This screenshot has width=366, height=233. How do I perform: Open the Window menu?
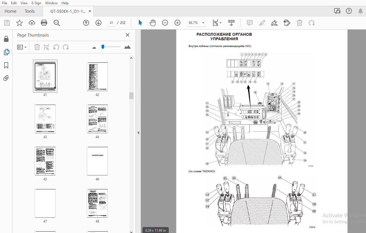pos(51,3)
